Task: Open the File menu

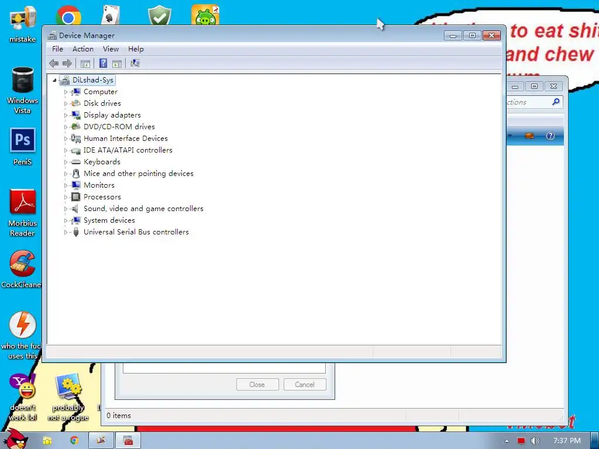Action: pos(57,49)
